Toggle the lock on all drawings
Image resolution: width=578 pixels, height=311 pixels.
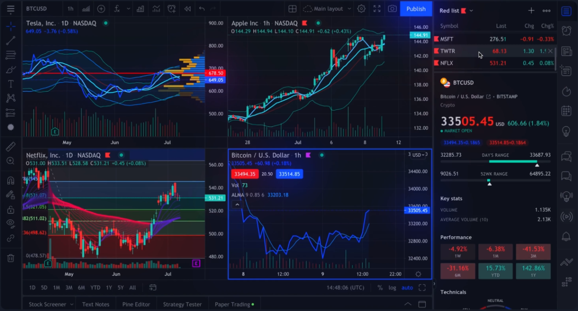11,209
